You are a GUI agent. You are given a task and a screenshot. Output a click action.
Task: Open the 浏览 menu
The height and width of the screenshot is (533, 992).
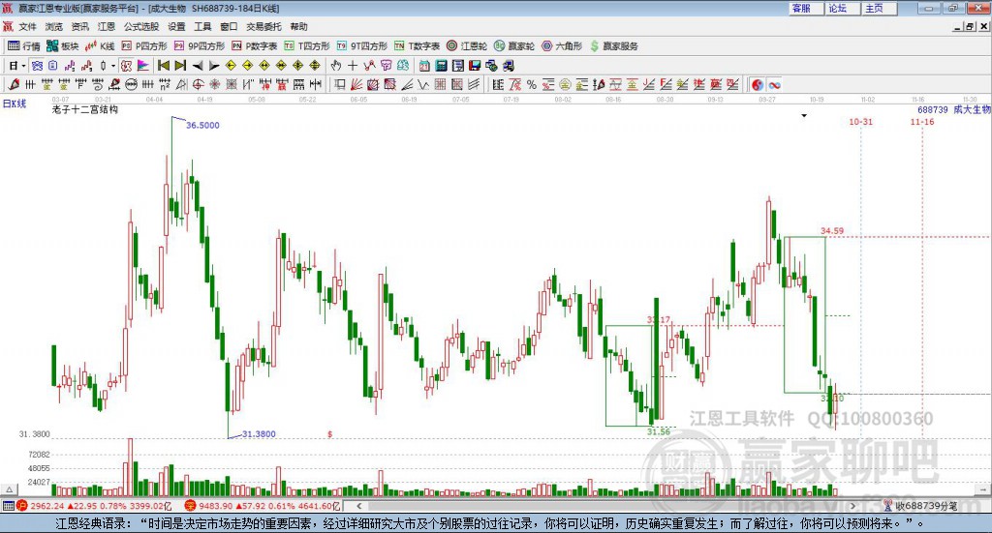[54, 26]
